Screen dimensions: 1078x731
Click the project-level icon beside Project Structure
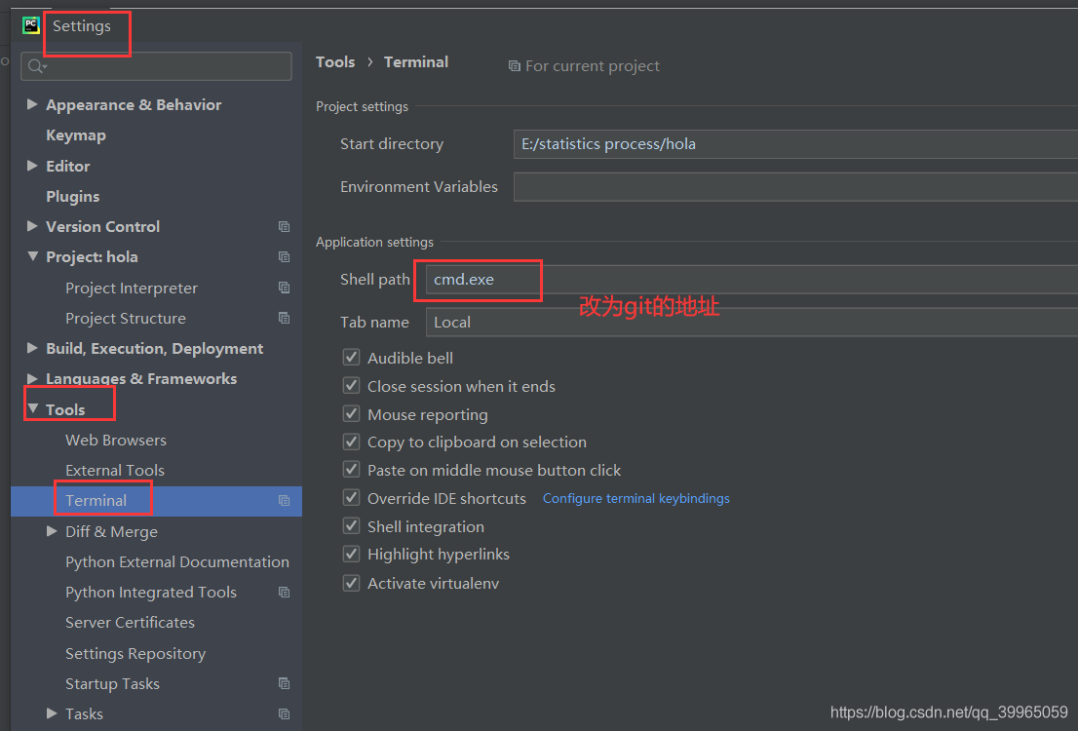pyautogui.click(x=284, y=319)
